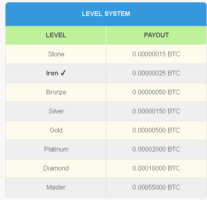Click the Bronze level cell
The height and width of the screenshot is (200, 207).
pyautogui.click(x=56, y=92)
